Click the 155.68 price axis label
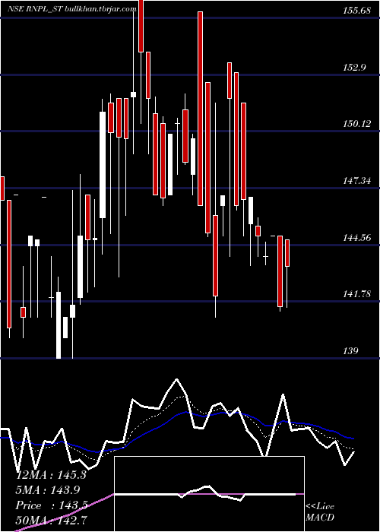Image resolution: width=380 pixels, height=532 pixels. [x=356, y=11]
